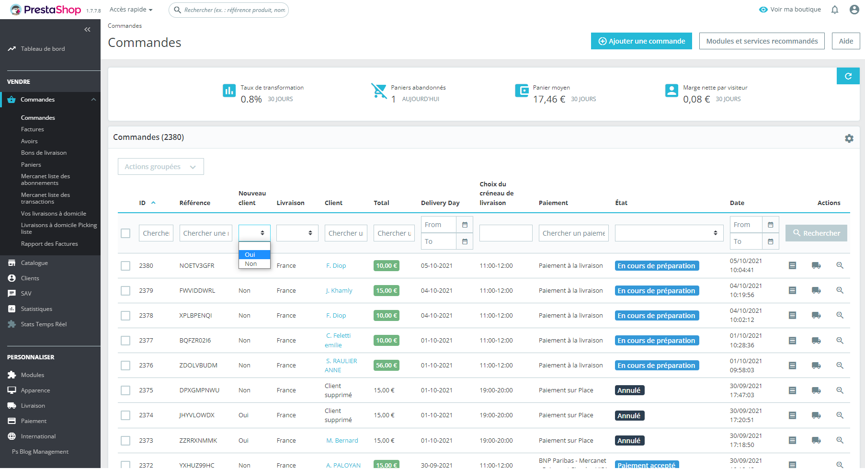Viewport: 865px width, 469px height.
Task: View order 2380 details magnifier icon
Action: click(x=840, y=265)
